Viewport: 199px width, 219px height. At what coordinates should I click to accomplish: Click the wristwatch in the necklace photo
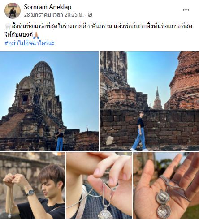click(x=30, y=193)
